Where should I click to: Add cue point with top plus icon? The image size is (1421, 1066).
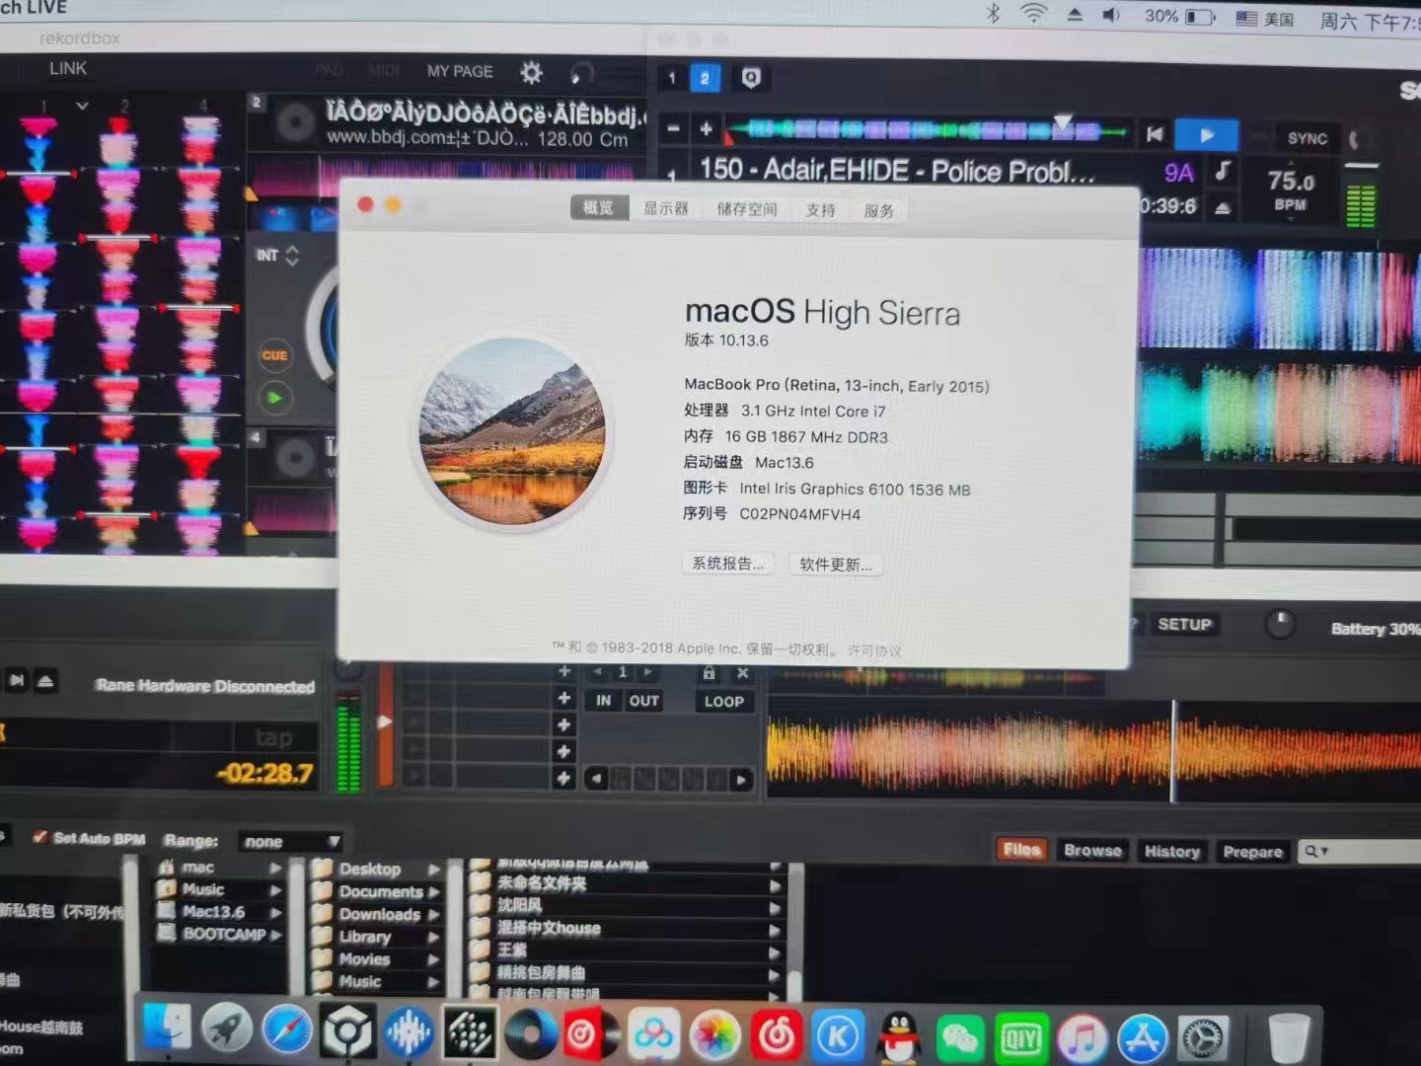coord(564,671)
